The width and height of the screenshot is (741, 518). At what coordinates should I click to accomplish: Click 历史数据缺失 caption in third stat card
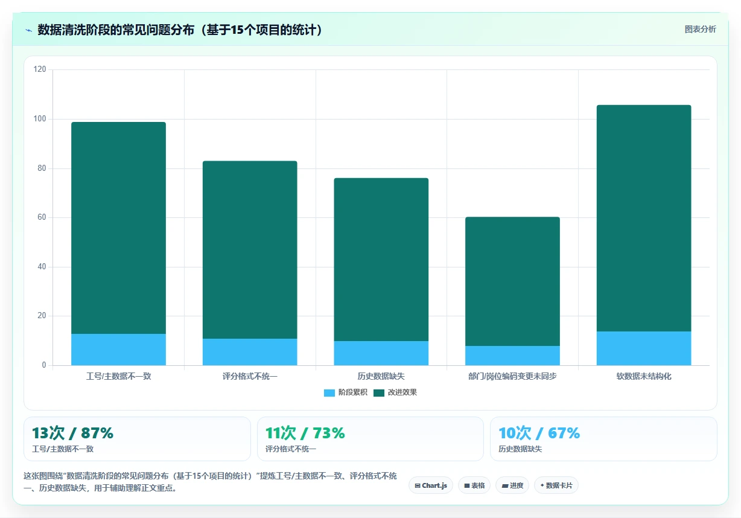[520, 449]
